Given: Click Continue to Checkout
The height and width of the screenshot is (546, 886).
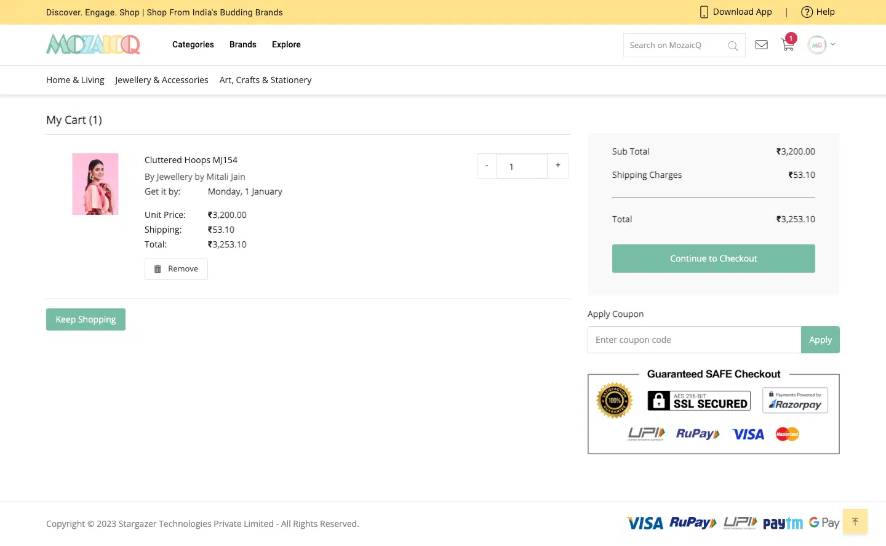Looking at the screenshot, I should (714, 259).
